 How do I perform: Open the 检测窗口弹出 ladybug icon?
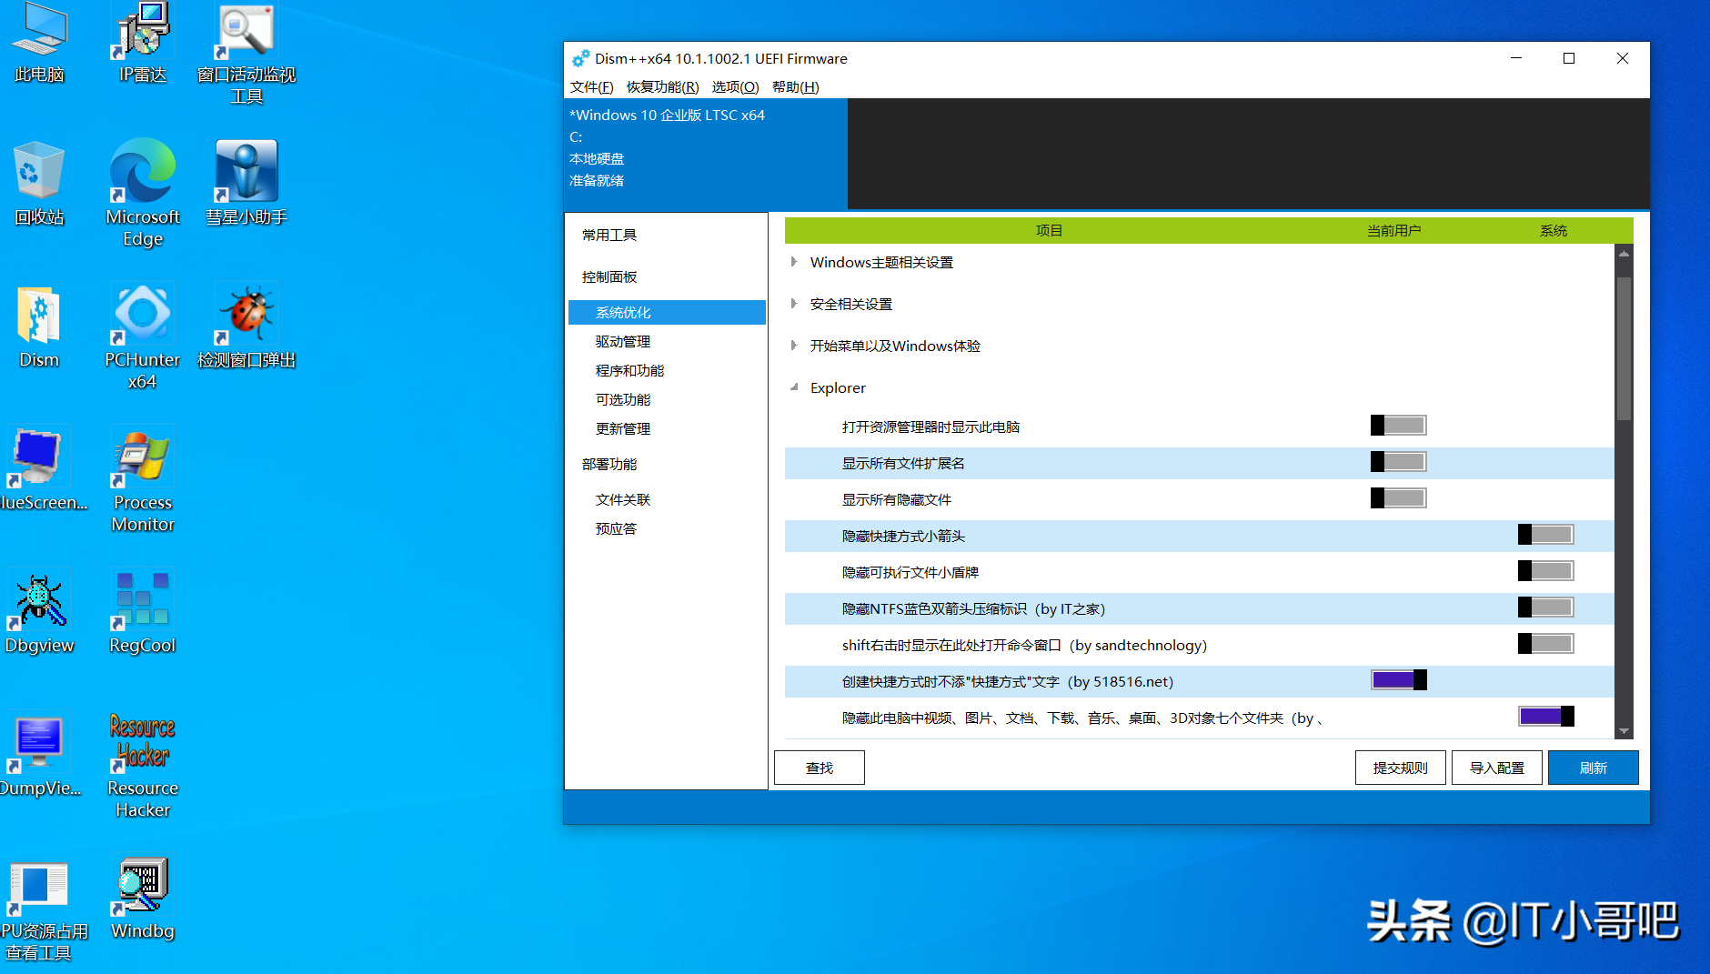click(x=246, y=326)
